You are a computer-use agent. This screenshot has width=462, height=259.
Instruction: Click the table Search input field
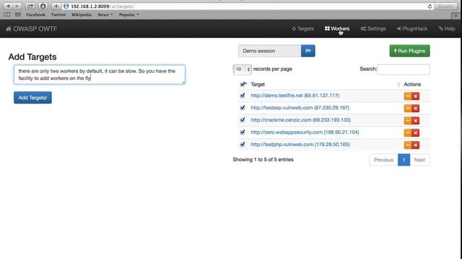click(404, 69)
